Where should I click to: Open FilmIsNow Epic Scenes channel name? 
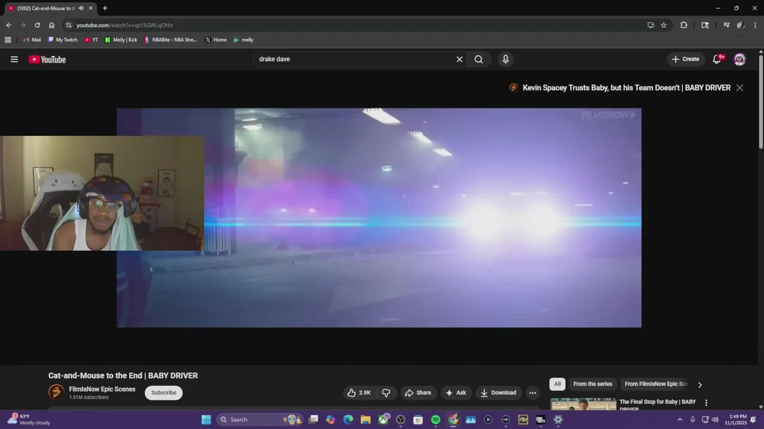point(102,389)
